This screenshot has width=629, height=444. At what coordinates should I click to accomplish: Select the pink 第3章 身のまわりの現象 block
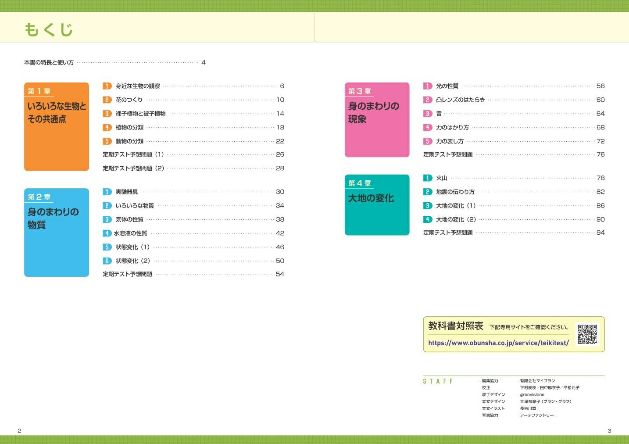[x=377, y=120]
